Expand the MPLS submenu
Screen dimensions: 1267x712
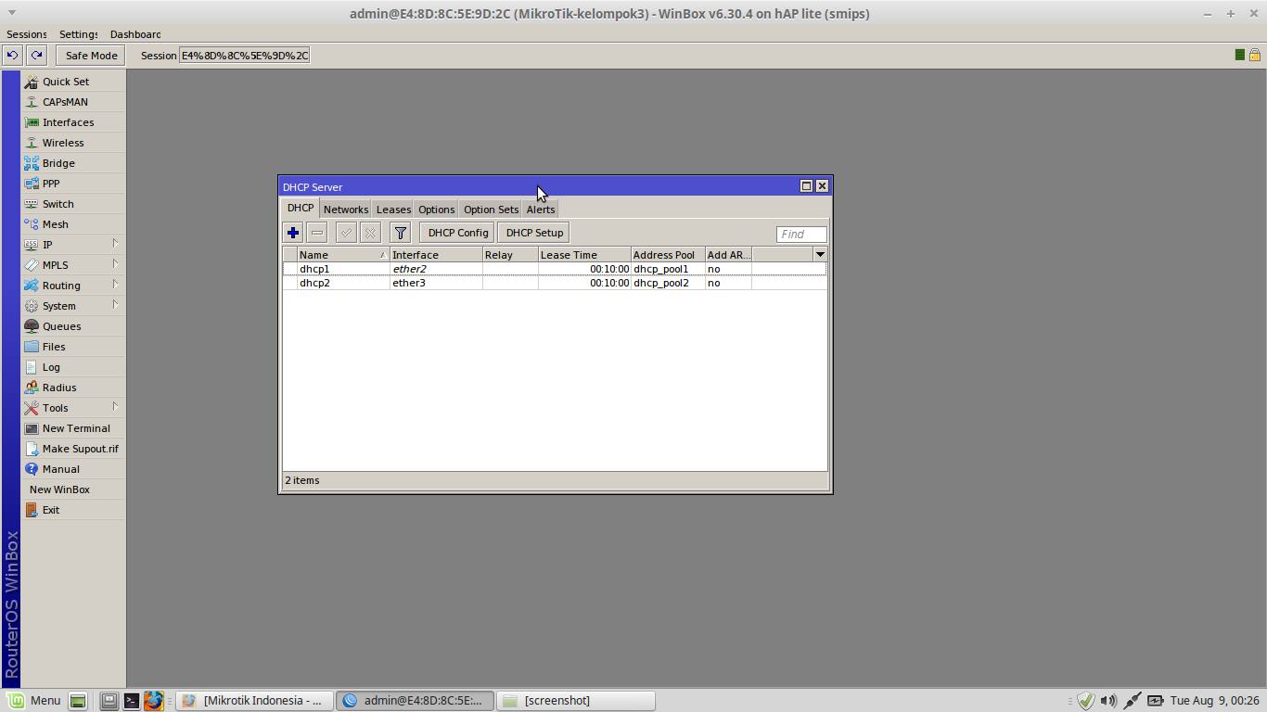tap(73, 265)
